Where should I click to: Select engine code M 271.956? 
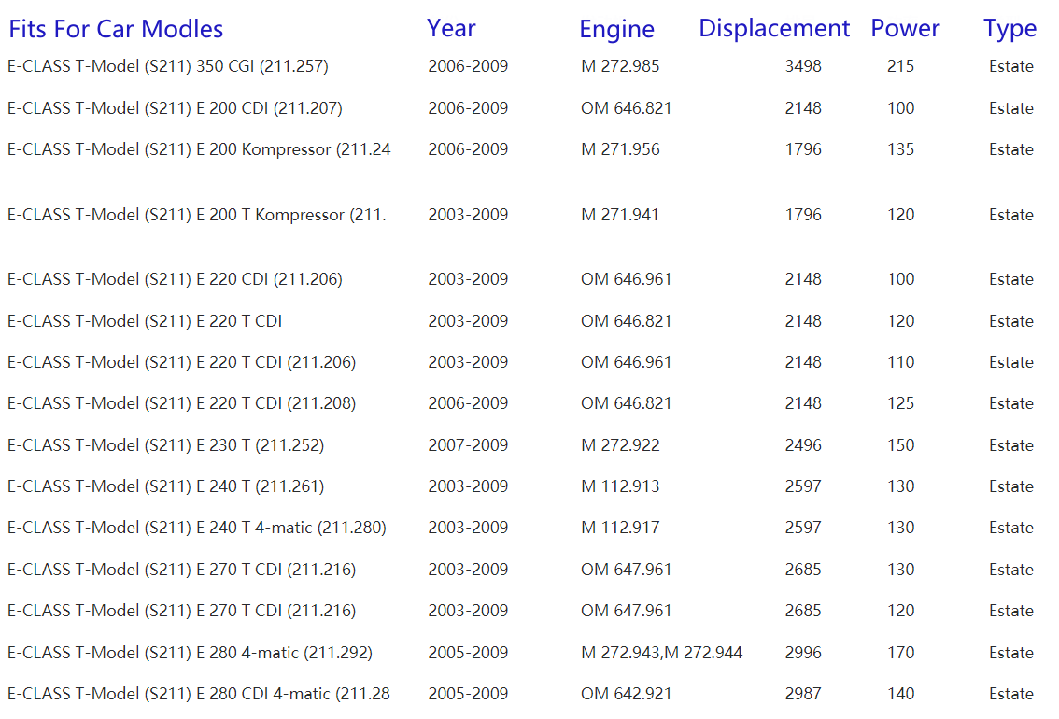point(620,149)
